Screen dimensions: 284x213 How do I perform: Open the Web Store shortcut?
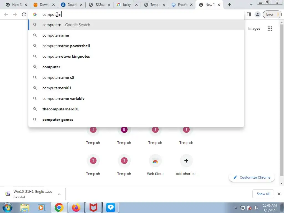click(155, 165)
